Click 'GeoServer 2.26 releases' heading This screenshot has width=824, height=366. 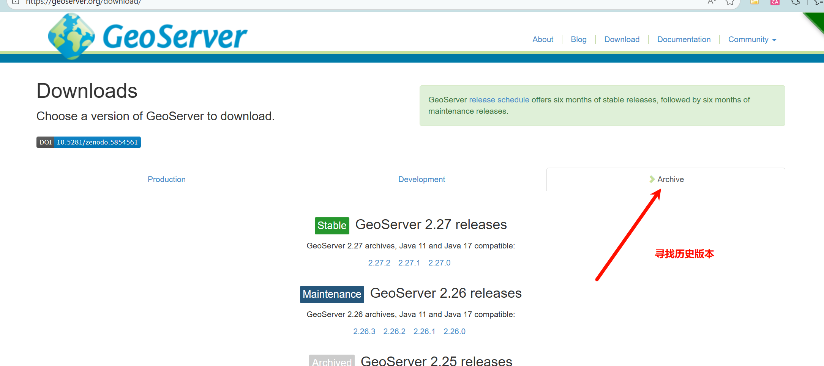pos(446,293)
